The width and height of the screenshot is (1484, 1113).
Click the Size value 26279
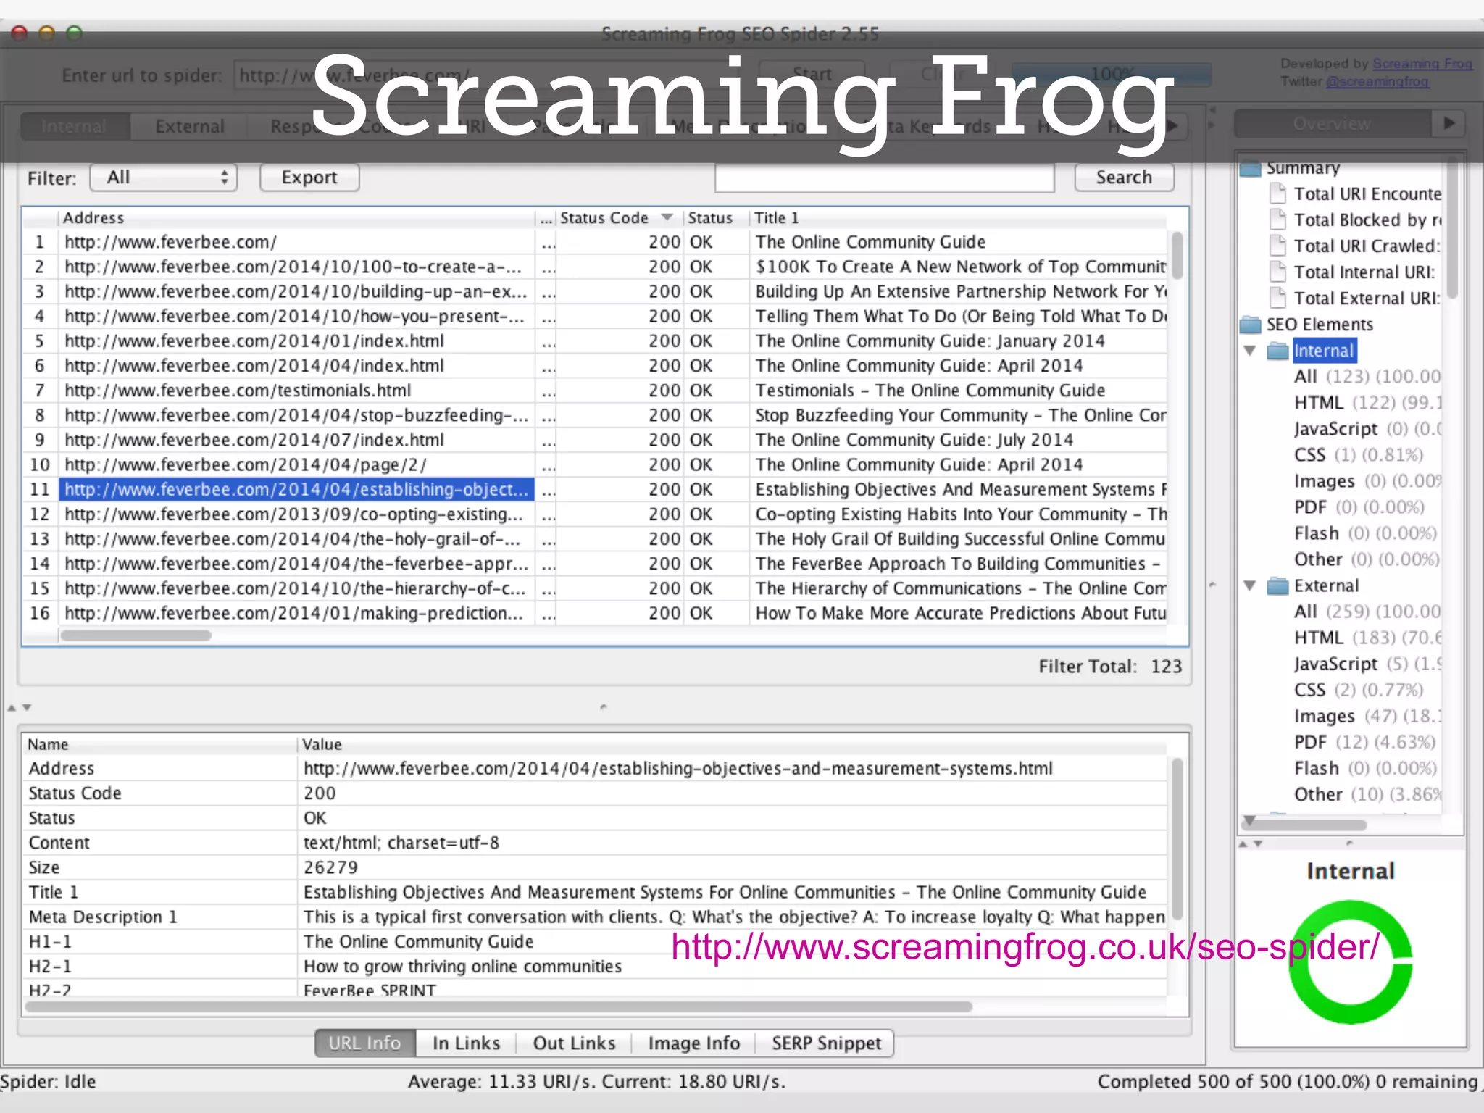330,868
